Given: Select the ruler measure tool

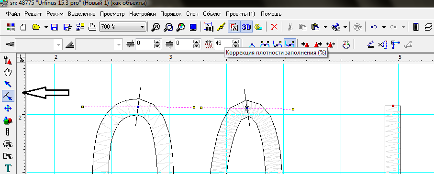Looking at the screenshot, I should click(x=8, y=131).
